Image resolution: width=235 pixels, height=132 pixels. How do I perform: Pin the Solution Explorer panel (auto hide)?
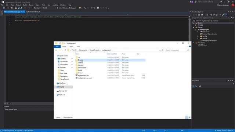pos(231,12)
